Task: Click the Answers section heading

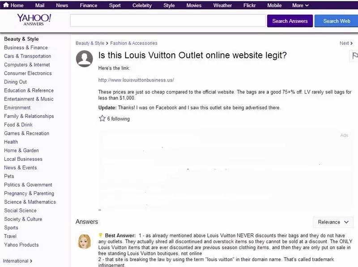Action: [x=87, y=222]
